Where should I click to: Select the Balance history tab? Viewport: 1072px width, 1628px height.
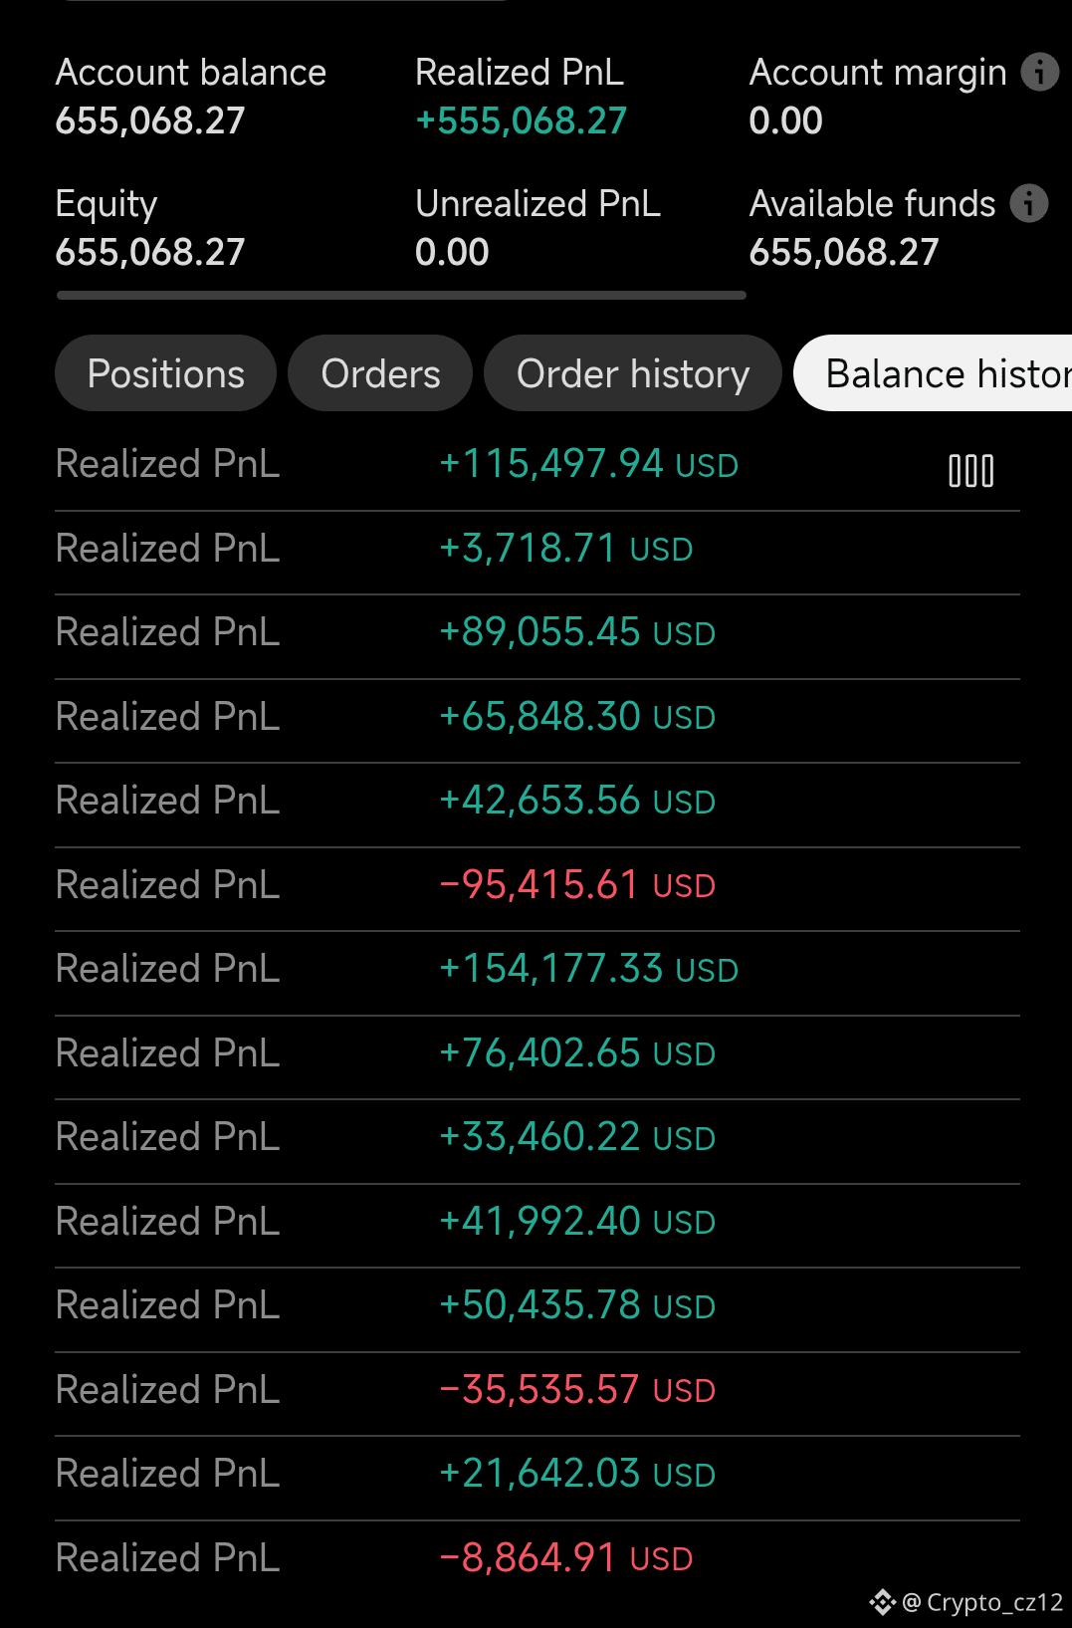[x=934, y=373]
